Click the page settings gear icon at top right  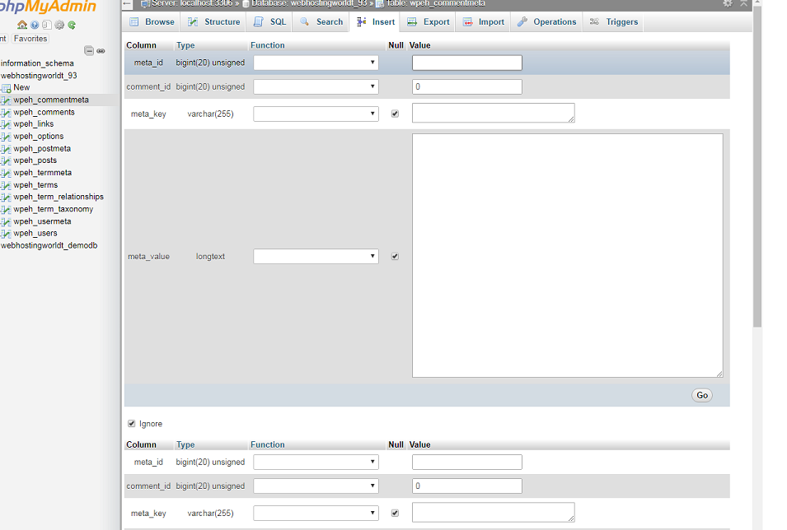(x=728, y=3)
